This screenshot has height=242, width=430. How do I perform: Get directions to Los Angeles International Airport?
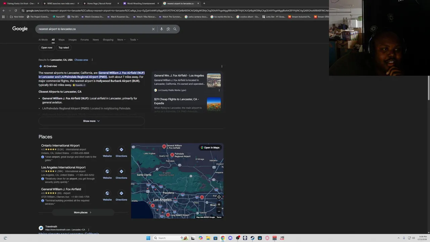[121, 171]
